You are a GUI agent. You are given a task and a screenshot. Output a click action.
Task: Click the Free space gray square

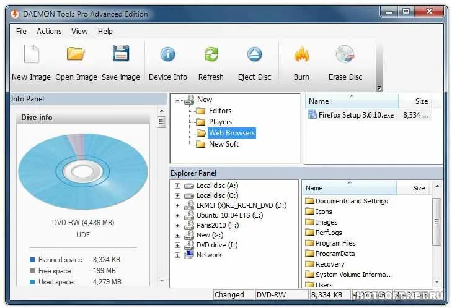[x=32, y=271]
